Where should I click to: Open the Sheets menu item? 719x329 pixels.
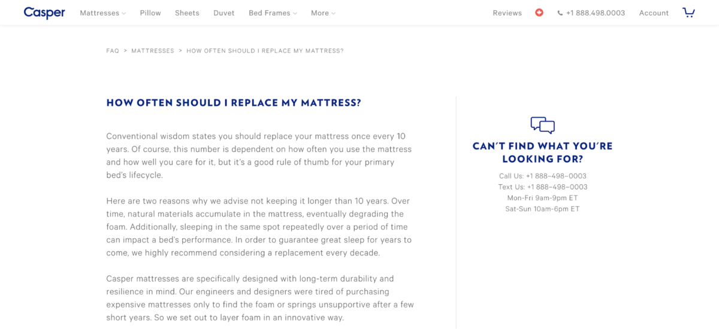(187, 13)
